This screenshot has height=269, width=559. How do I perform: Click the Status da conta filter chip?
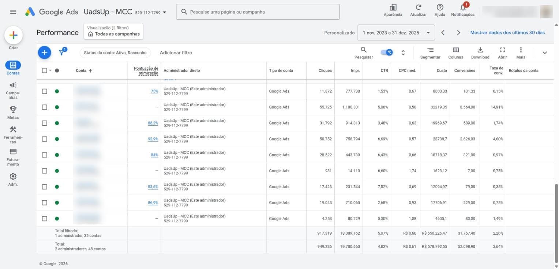(x=115, y=53)
